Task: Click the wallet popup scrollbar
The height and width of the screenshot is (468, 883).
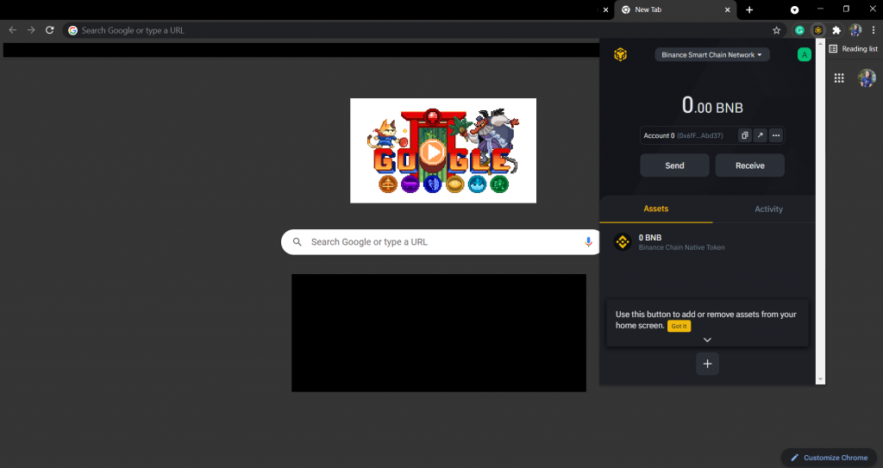Action: click(x=821, y=212)
